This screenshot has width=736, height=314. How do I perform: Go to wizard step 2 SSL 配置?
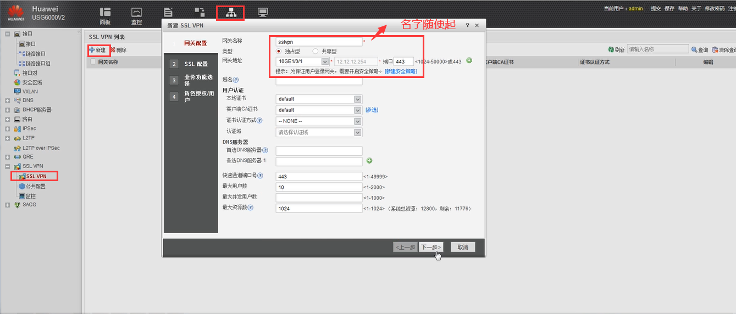(x=191, y=64)
